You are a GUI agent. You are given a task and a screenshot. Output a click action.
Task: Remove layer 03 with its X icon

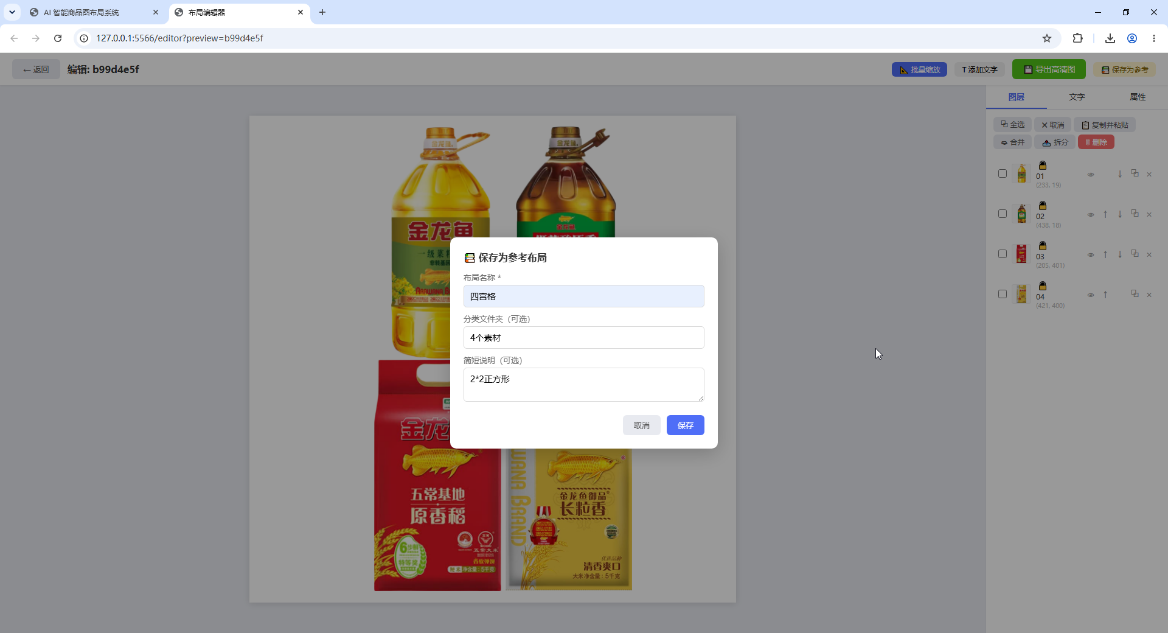1149,255
